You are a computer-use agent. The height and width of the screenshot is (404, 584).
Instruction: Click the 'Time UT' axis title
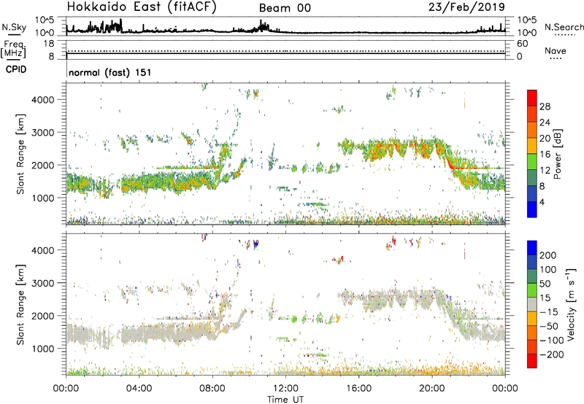click(285, 400)
